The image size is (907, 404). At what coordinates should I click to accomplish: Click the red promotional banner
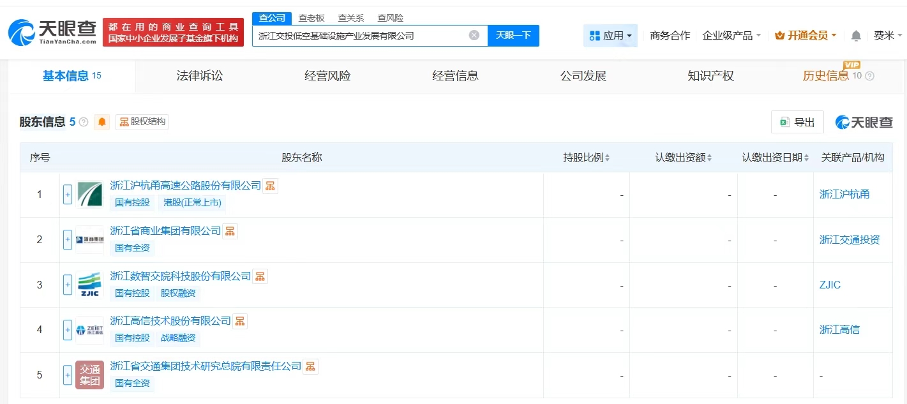[173, 33]
